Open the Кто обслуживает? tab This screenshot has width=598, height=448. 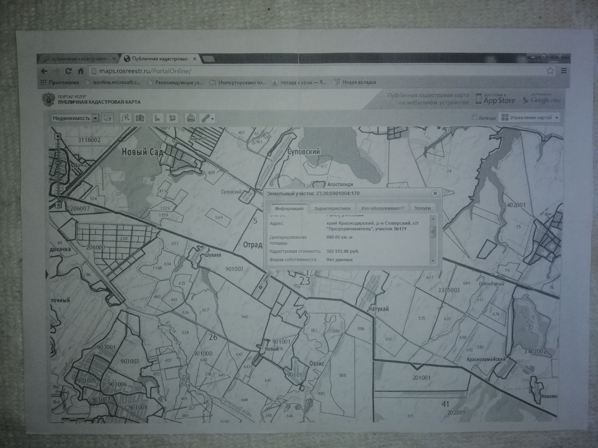click(382, 208)
